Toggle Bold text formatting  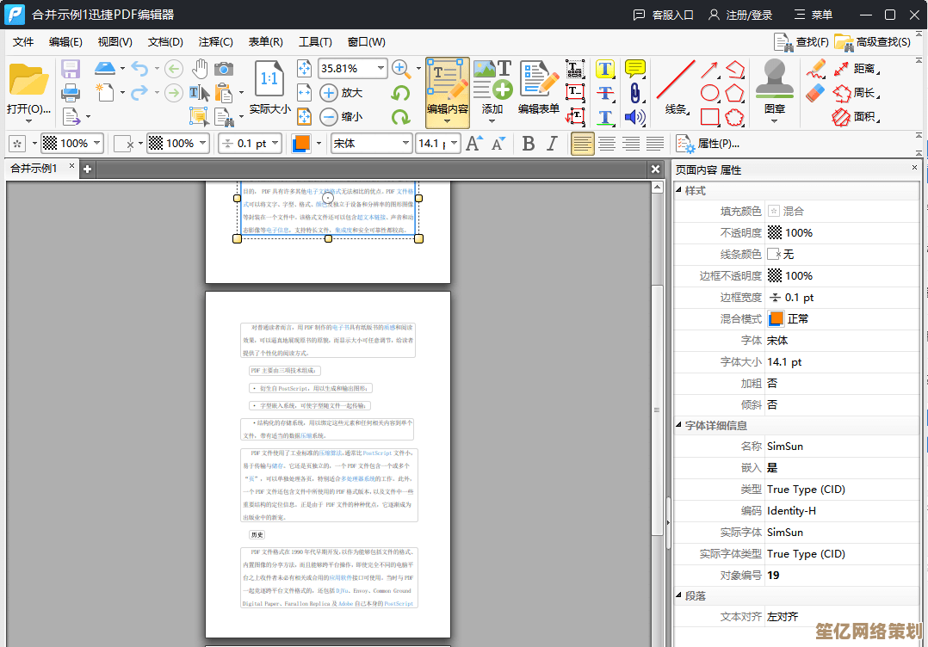529,144
